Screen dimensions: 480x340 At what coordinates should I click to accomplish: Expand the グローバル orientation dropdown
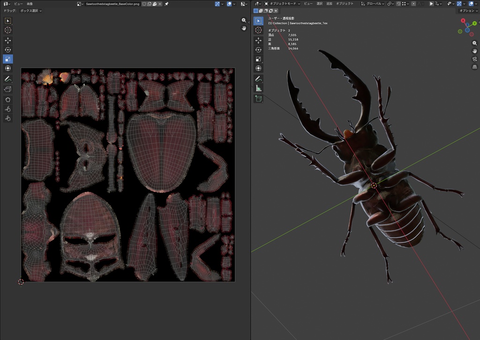(x=372, y=4)
